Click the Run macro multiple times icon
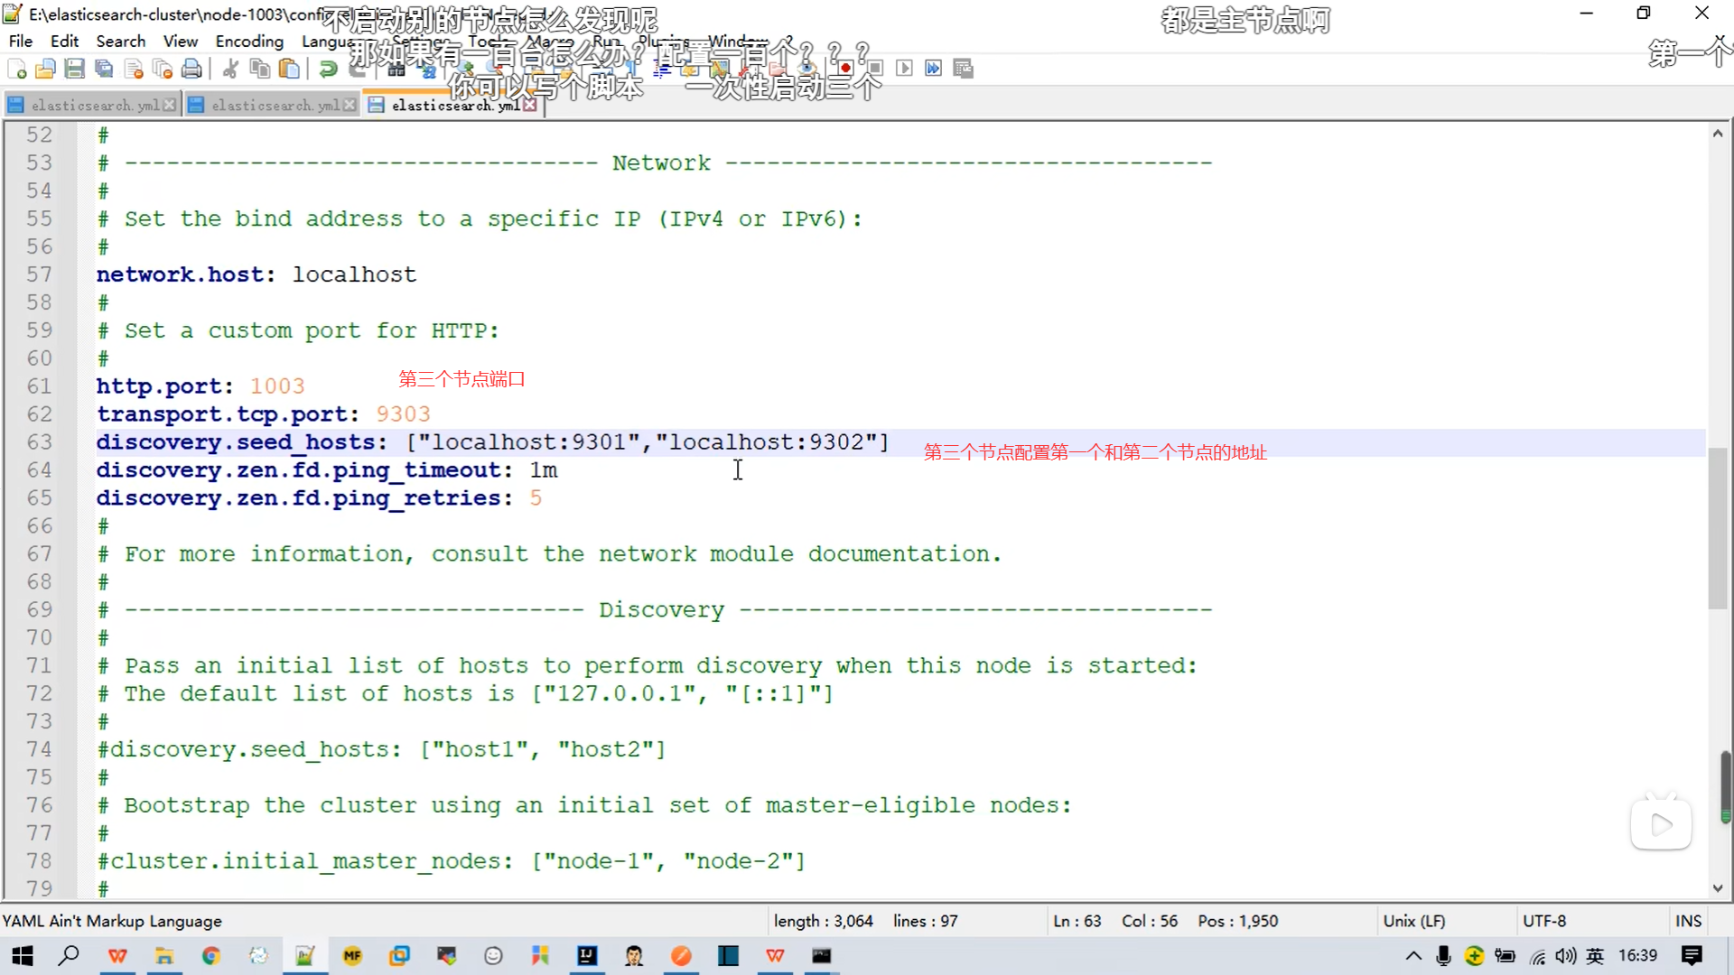The image size is (1734, 975). point(934,69)
